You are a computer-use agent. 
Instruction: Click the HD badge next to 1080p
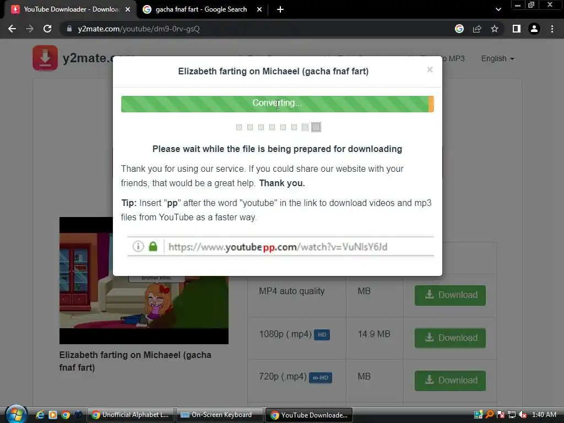coord(322,335)
